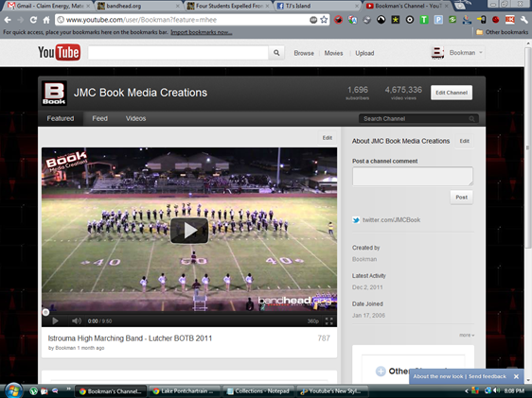Click the red sphere extension icon
532x398 pixels.
point(496,20)
